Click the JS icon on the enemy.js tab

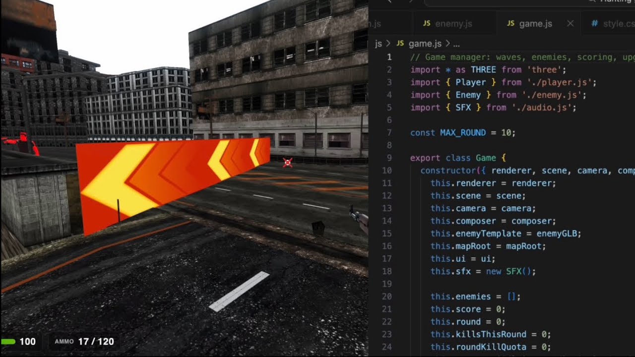(427, 24)
